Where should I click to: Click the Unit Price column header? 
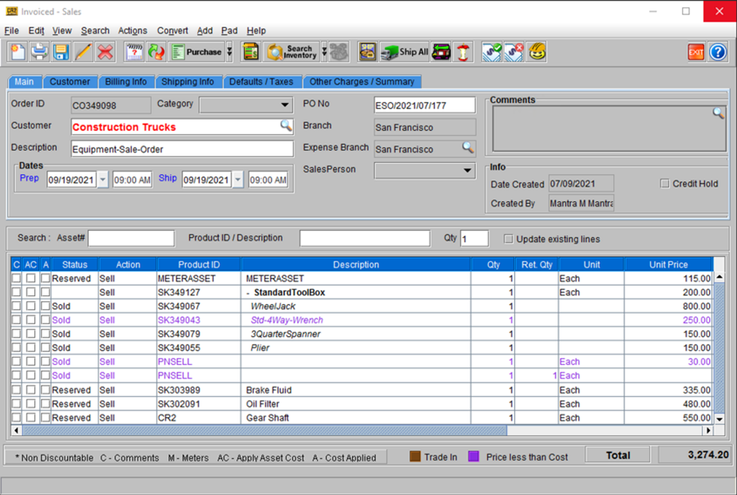(x=668, y=264)
